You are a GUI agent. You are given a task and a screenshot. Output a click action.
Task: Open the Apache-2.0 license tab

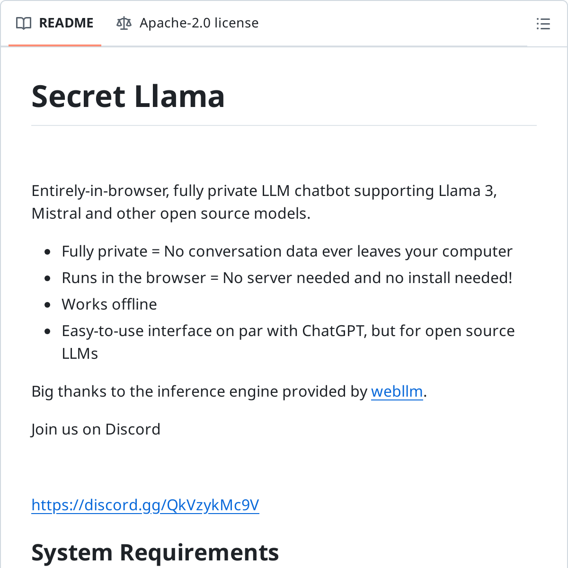coord(199,23)
